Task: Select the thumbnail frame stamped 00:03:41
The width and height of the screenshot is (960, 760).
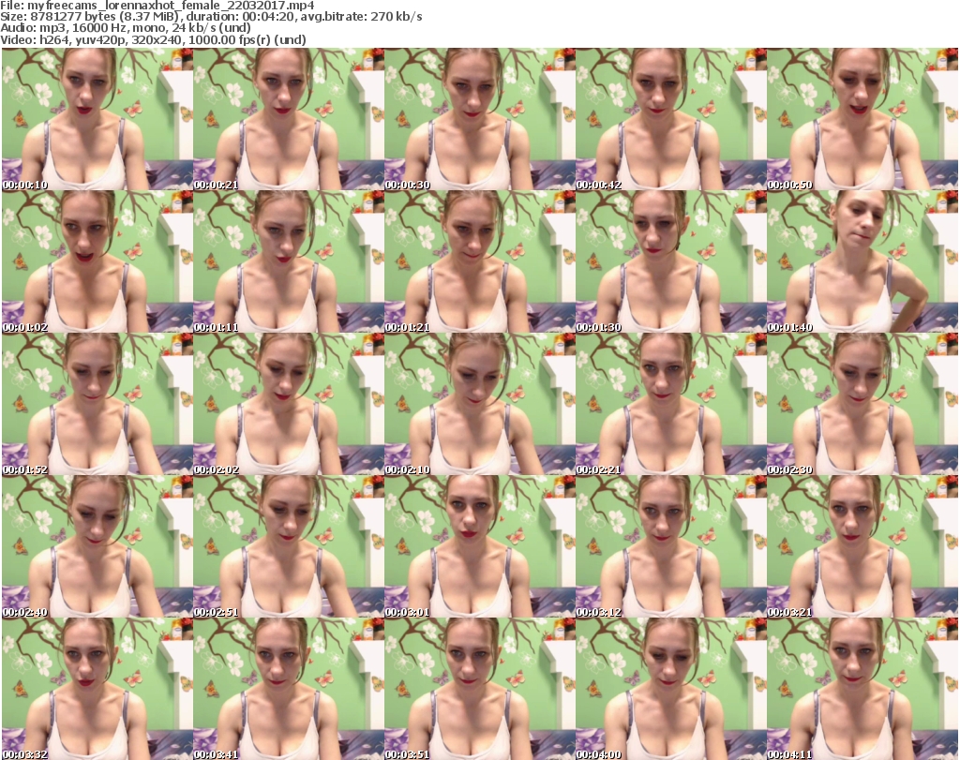Action: coord(289,690)
